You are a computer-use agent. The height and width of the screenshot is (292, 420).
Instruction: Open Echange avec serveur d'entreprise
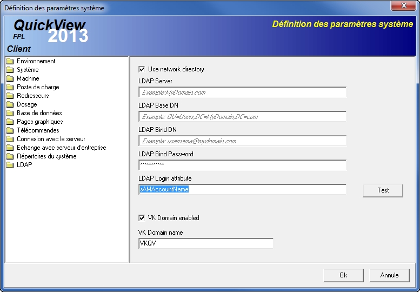[x=61, y=148]
